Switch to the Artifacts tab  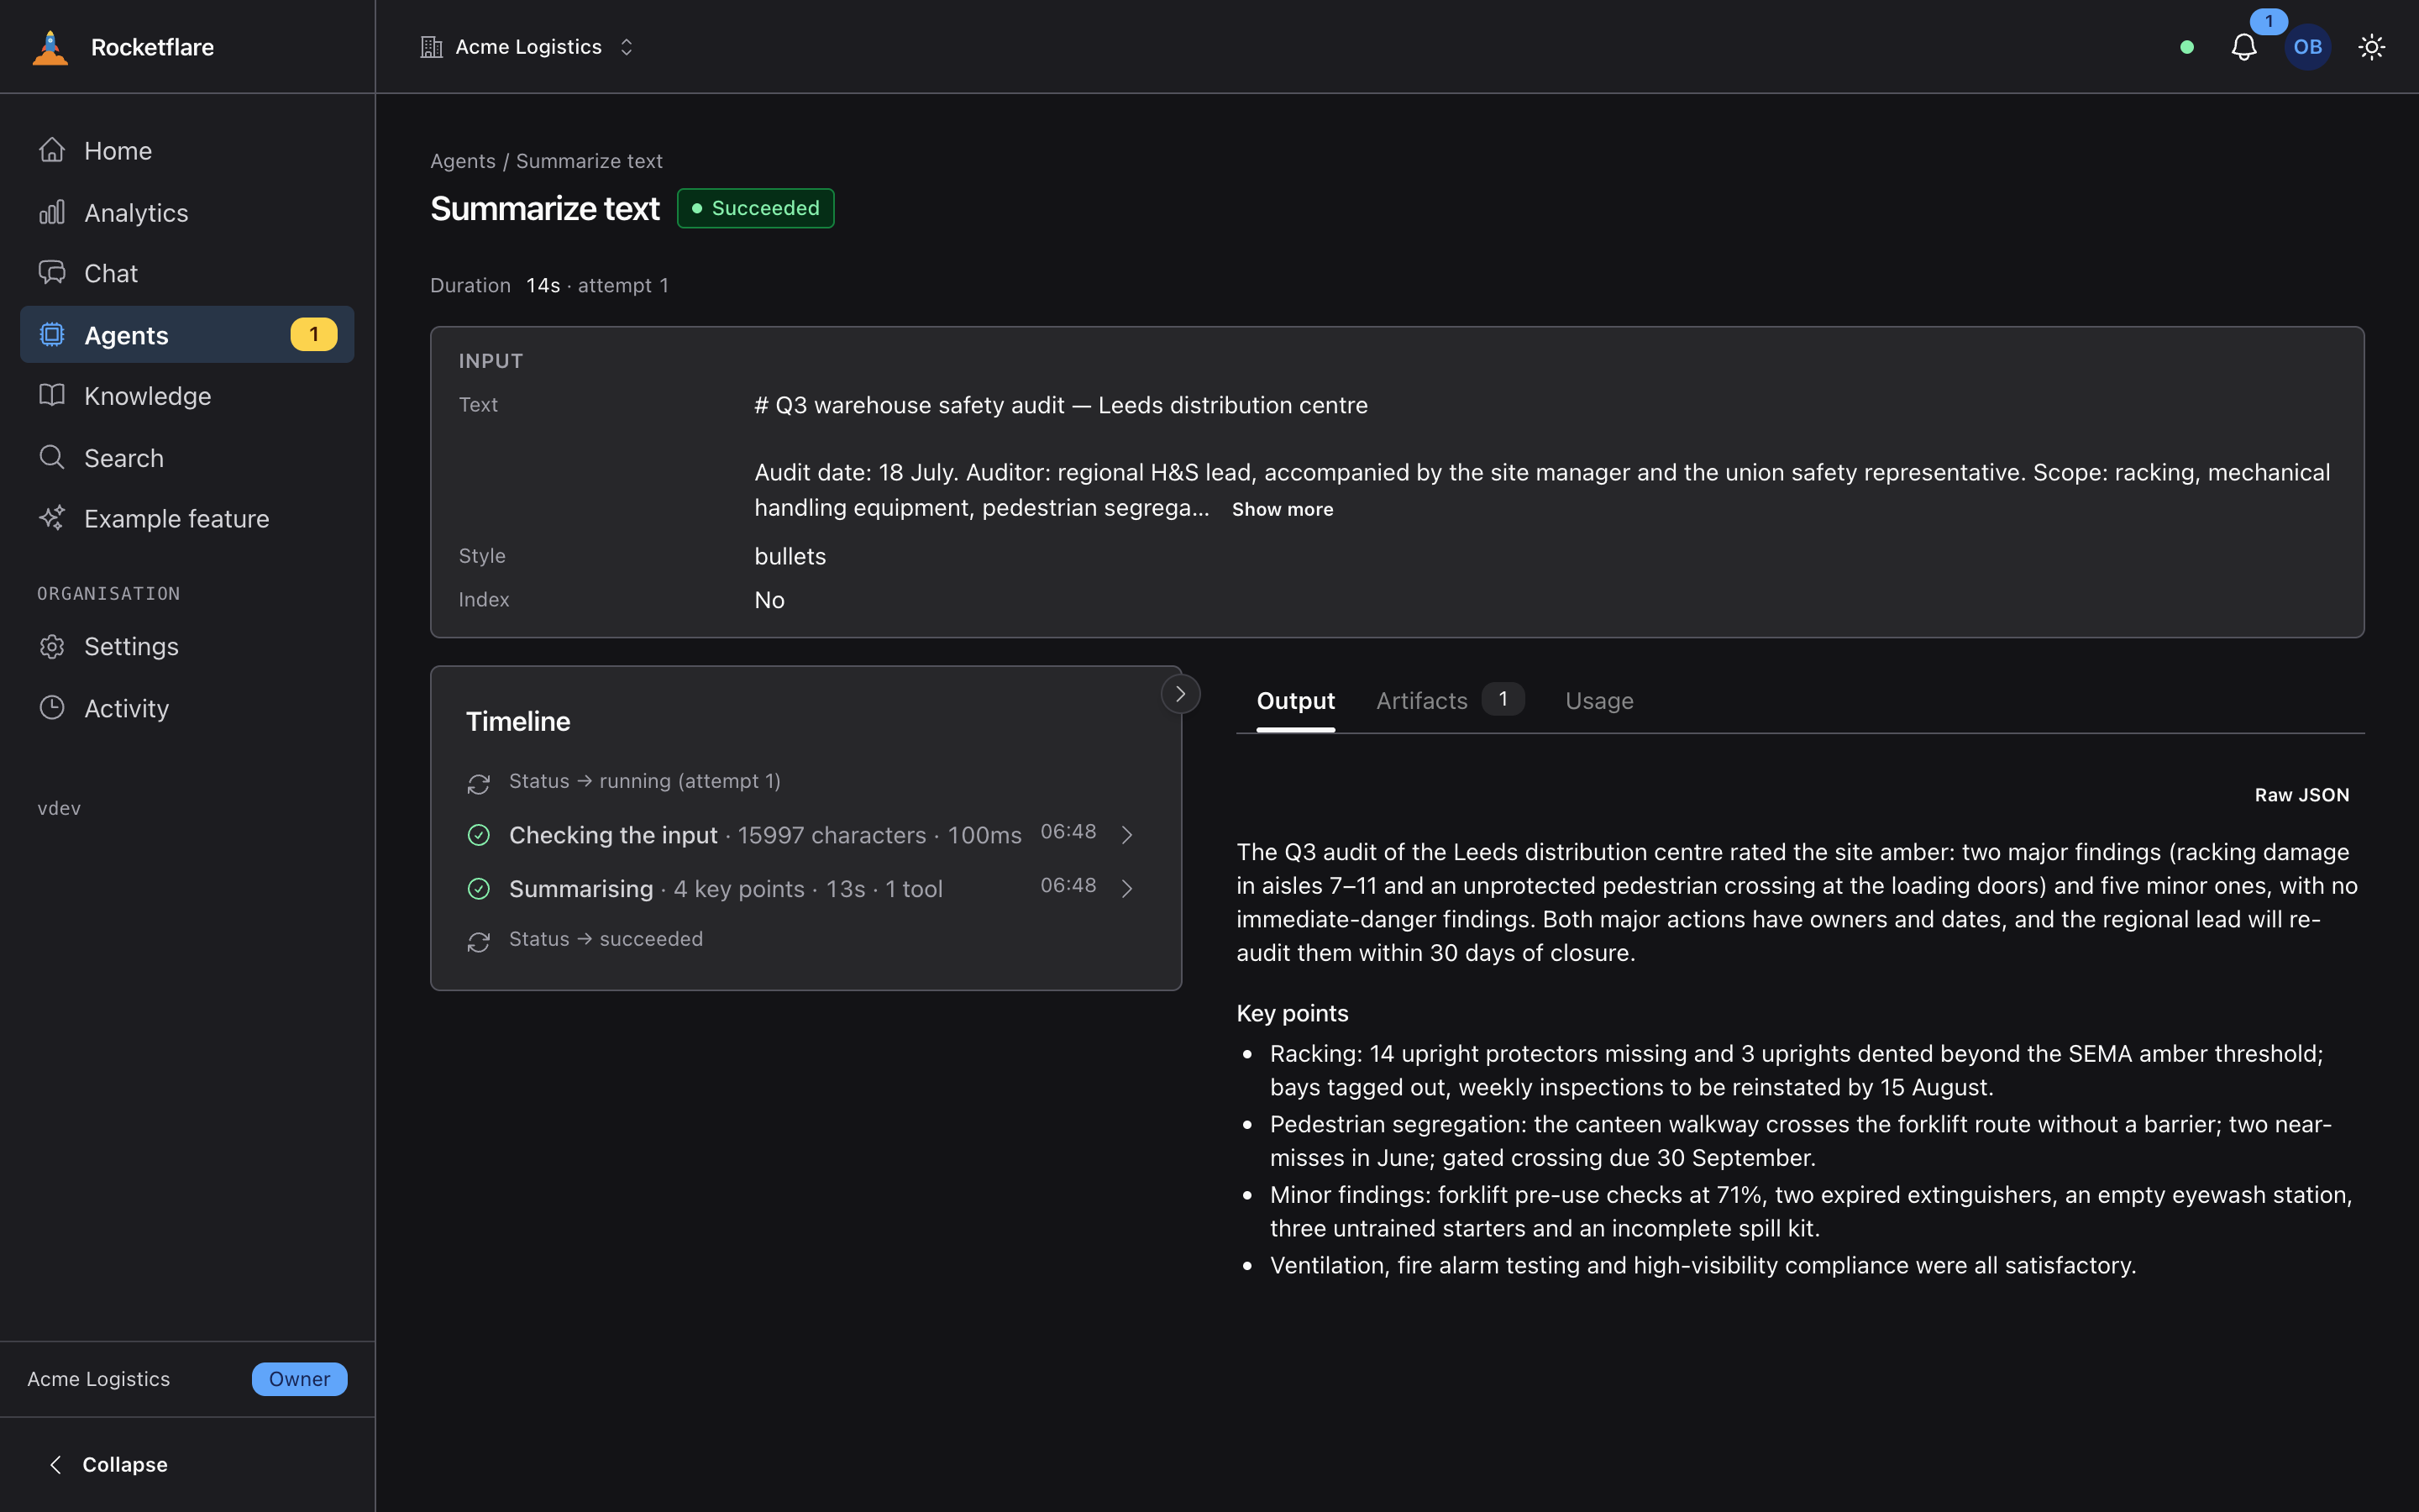[x=1450, y=701]
